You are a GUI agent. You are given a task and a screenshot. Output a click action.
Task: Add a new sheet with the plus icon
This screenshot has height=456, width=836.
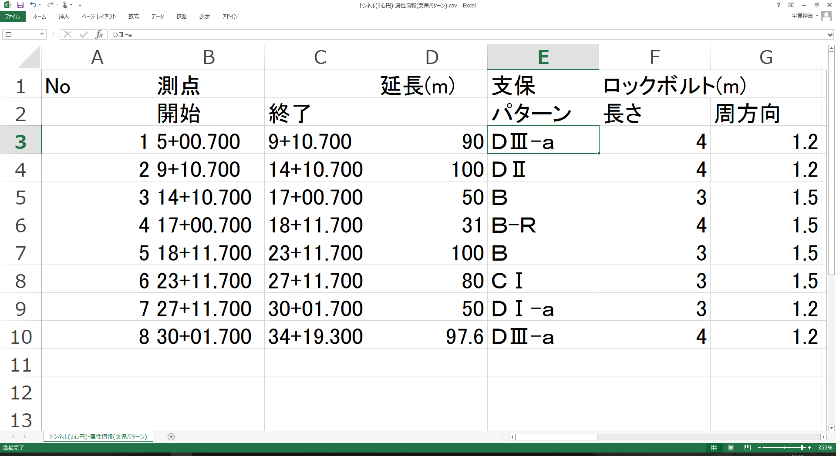coord(171,436)
